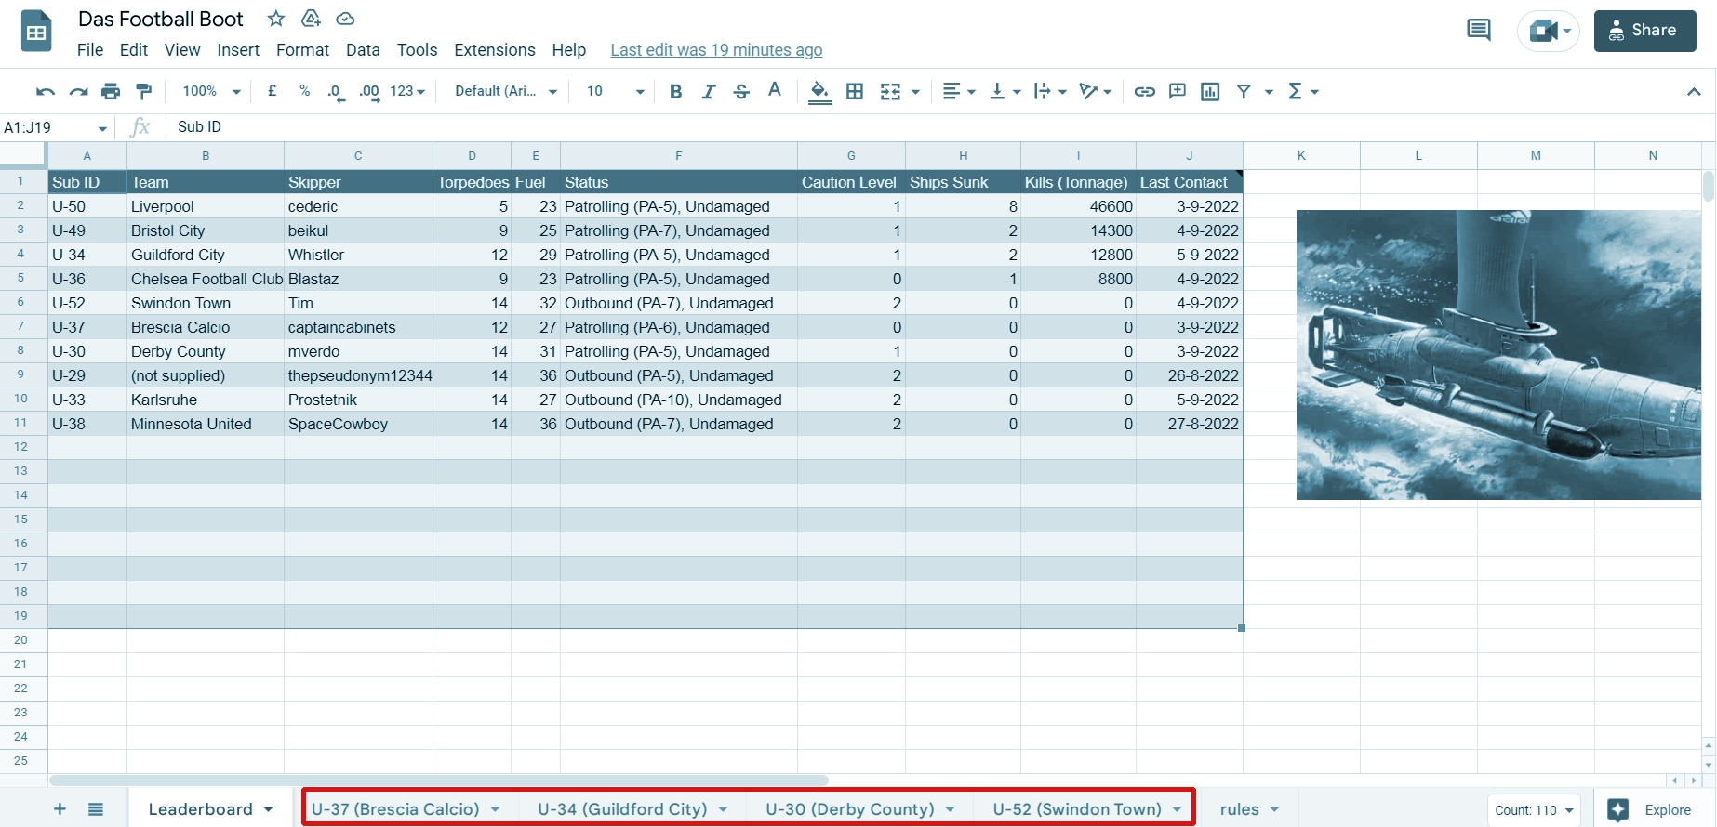Insert a comment icon
Viewport: 1717px width, 827px height.
[x=1178, y=91]
